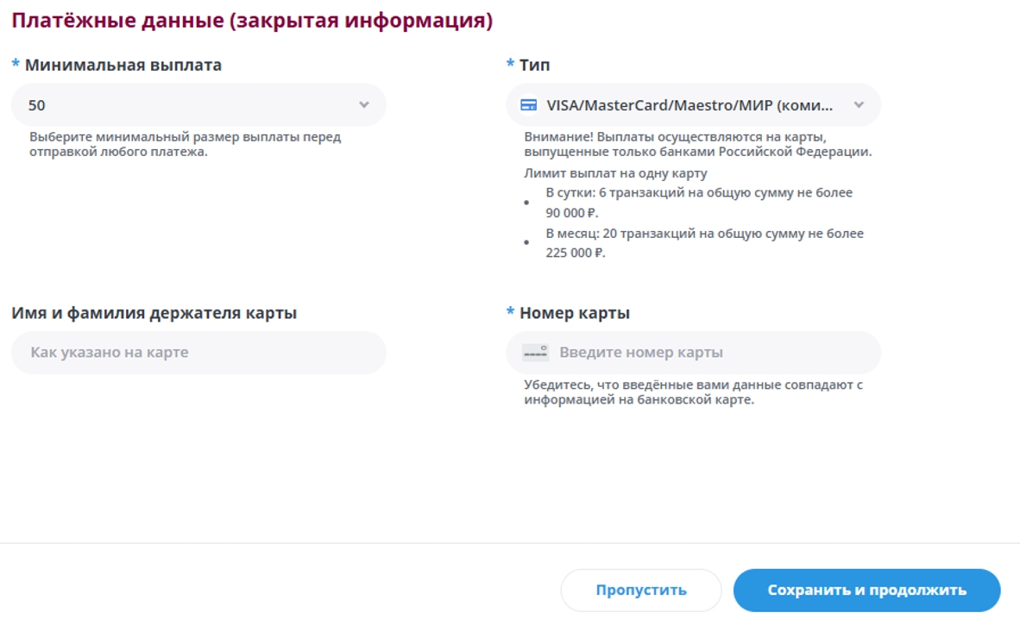1020x619 pixels.
Task: Click the Платёжные данные (закрытая информация) heading
Action: [x=252, y=20]
